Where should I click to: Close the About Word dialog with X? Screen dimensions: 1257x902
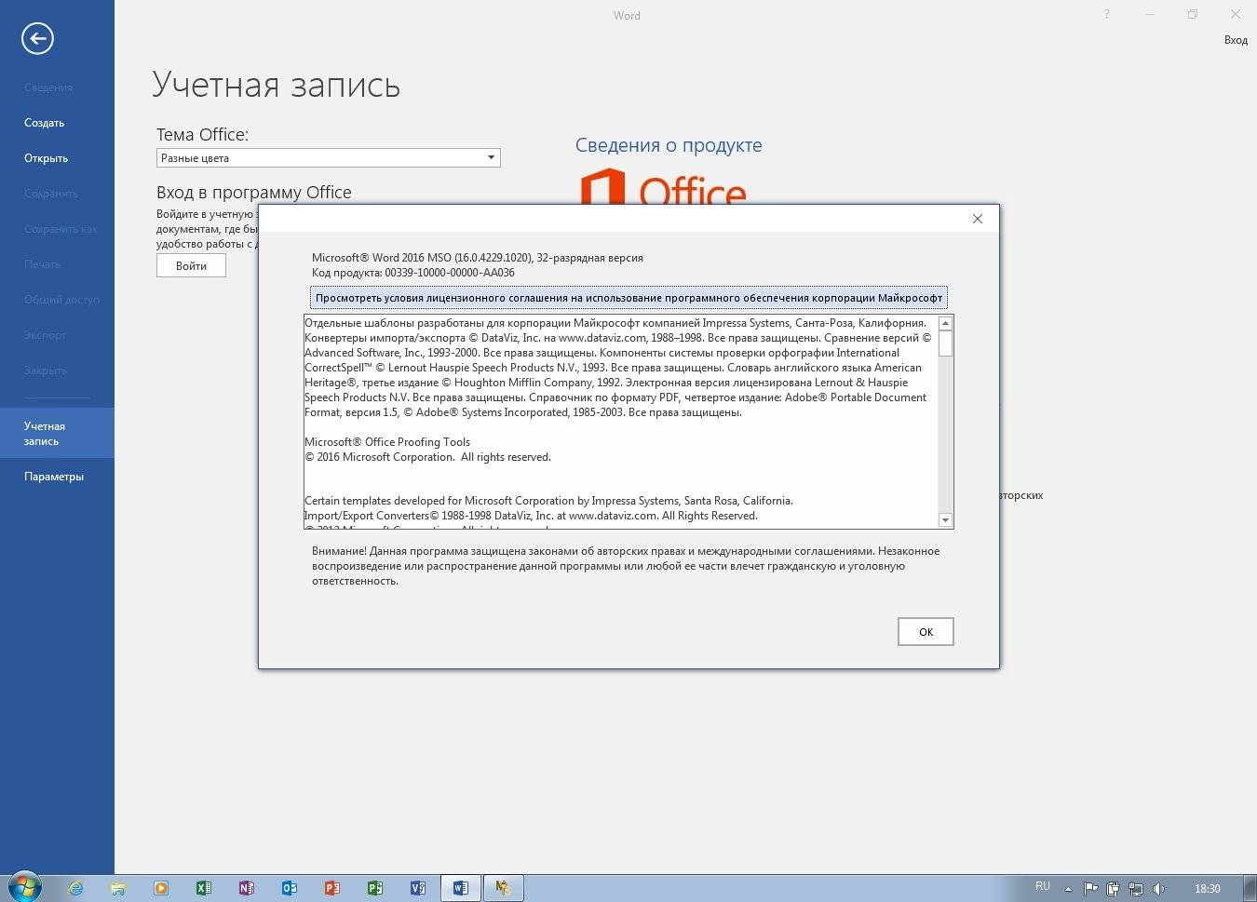pyautogui.click(x=977, y=219)
